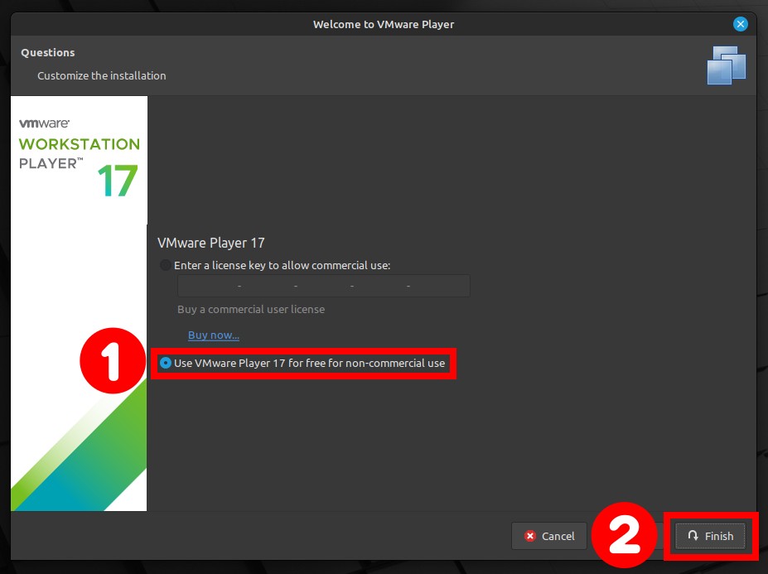
Task: Select free non-commercial use radio option
Action: [x=166, y=363]
